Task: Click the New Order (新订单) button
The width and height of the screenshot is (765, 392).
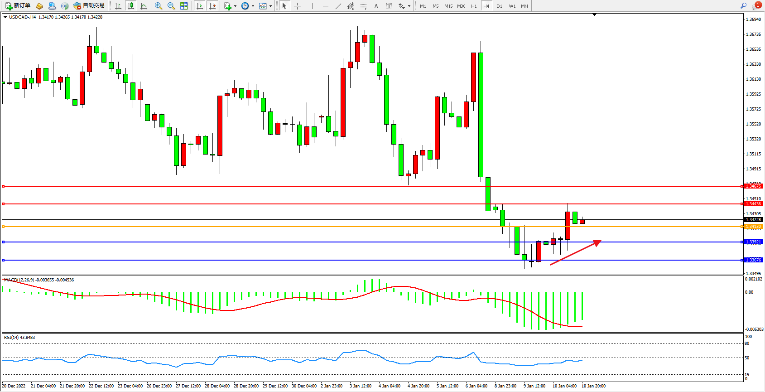Action: [18, 6]
